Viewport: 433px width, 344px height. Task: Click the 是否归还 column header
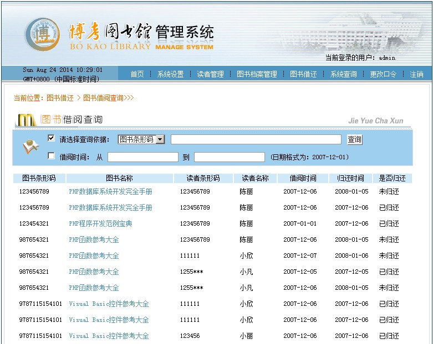392,178
